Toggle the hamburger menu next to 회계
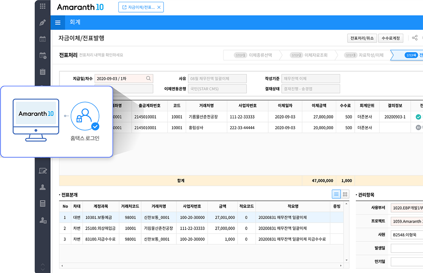 tap(58, 22)
